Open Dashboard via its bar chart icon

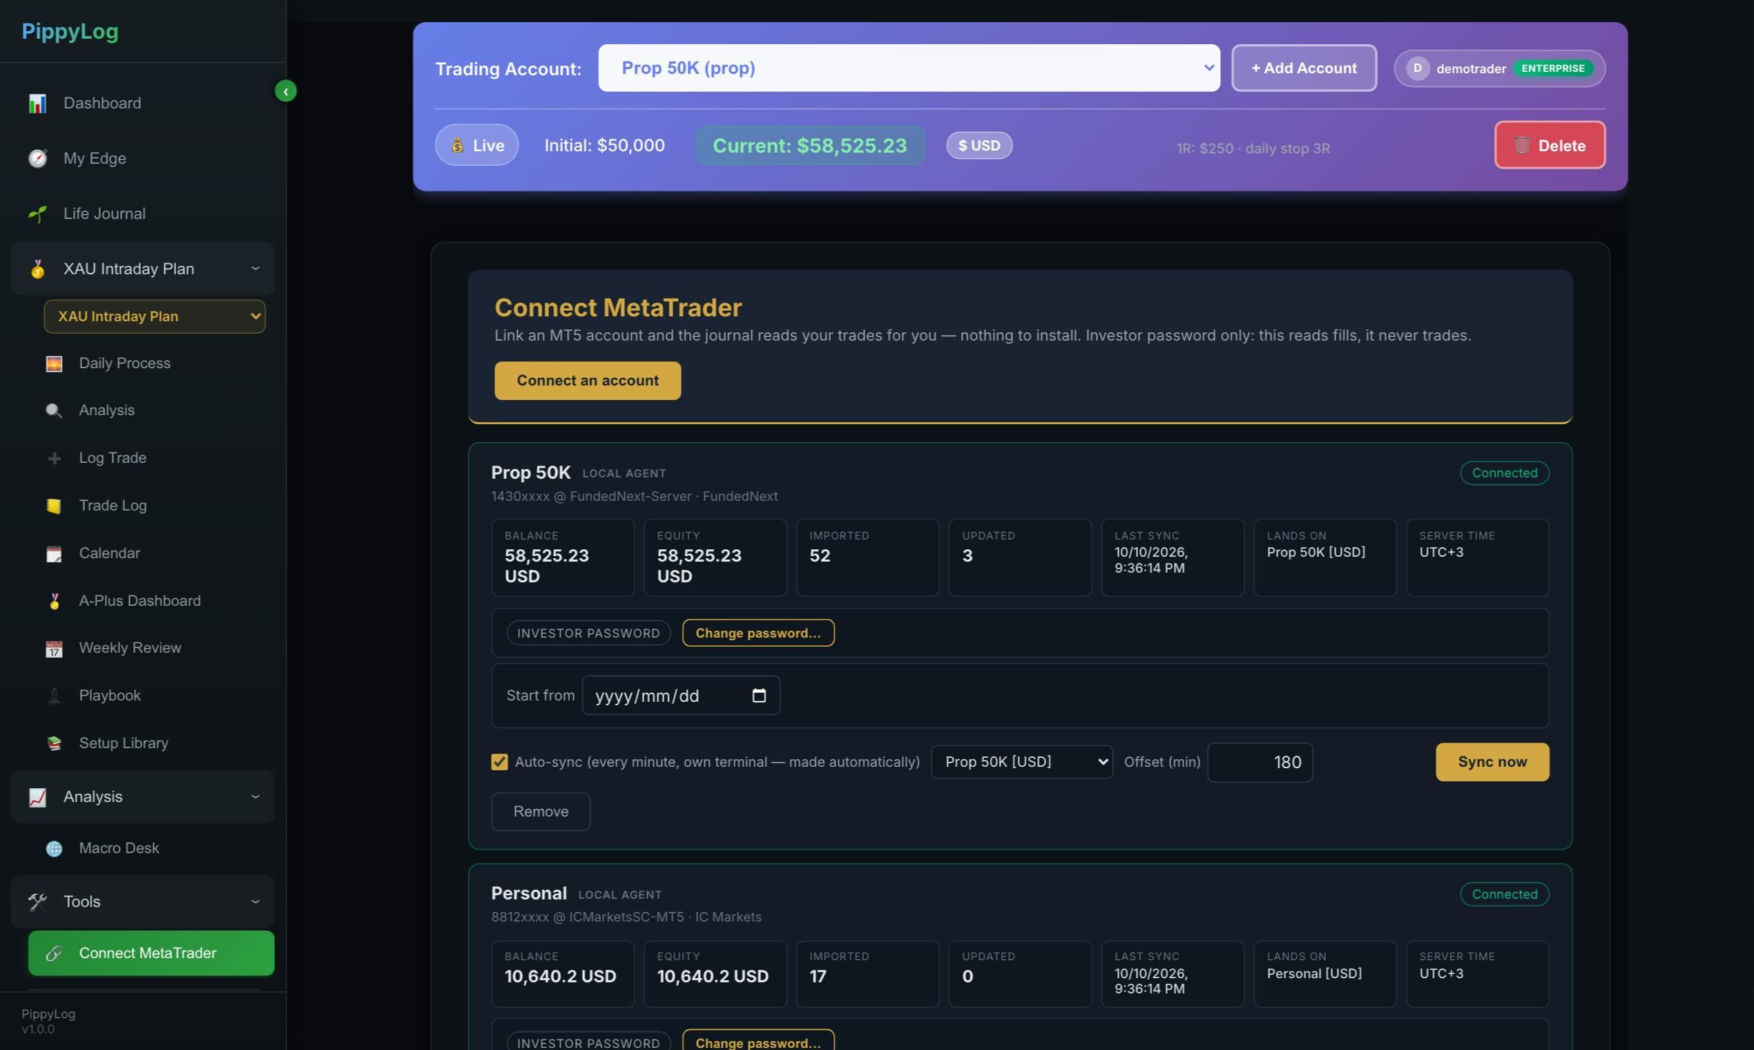click(37, 104)
